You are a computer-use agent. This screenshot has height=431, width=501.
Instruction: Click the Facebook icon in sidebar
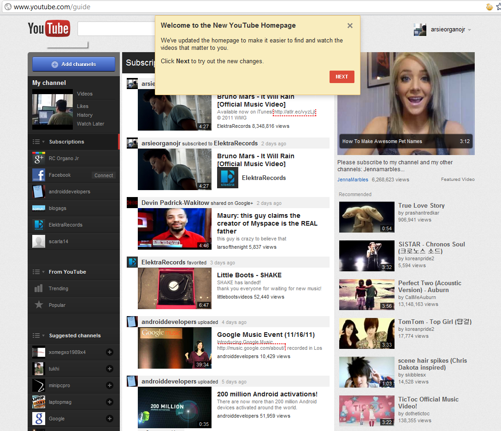[39, 175]
